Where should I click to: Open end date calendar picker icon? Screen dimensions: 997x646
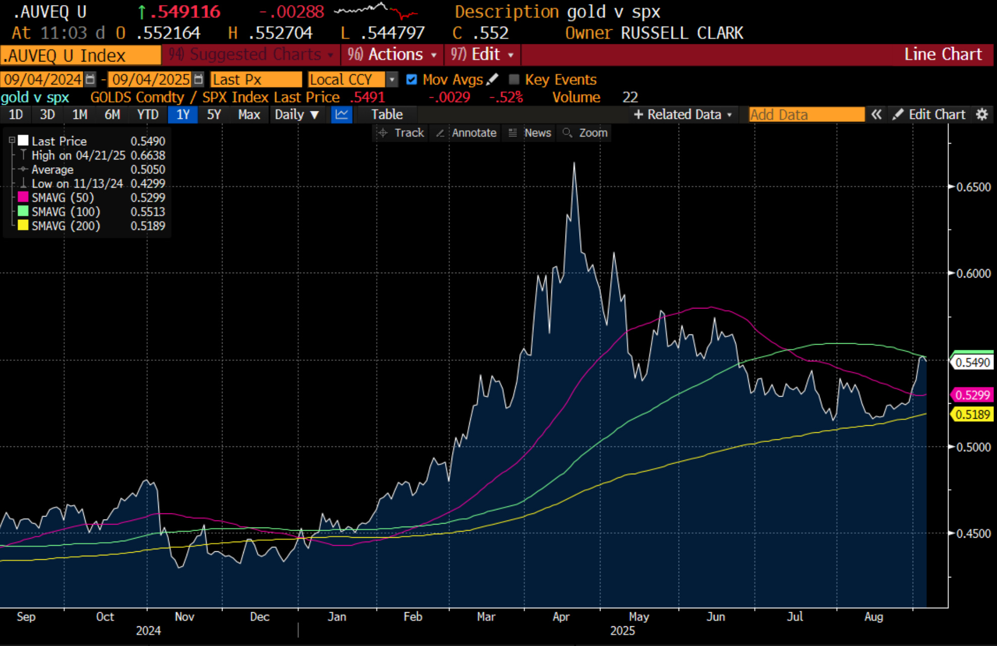coord(198,79)
